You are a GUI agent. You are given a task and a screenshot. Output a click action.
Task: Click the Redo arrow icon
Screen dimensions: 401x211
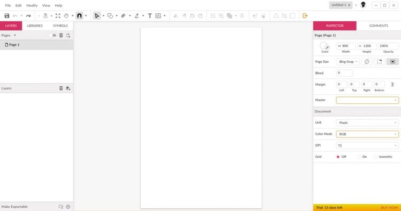click(x=28, y=16)
